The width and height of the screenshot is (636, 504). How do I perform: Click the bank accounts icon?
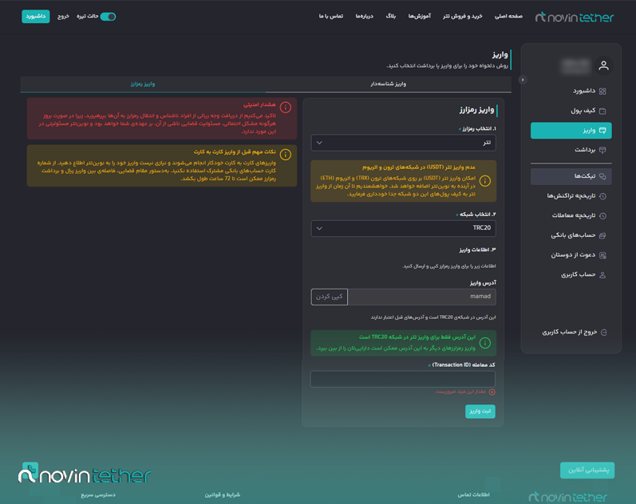point(602,235)
